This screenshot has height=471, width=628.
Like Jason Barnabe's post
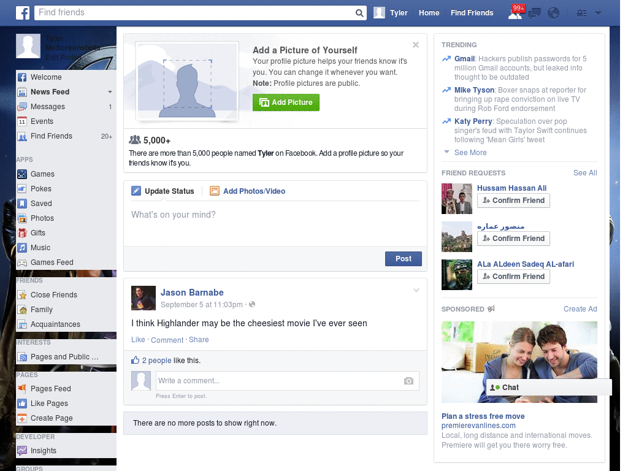coord(138,340)
